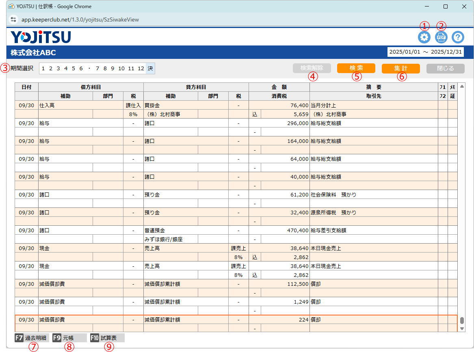Viewport: 474px width, 352px height.
Task: Select the 決 closing period
Action: click(150, 69)
